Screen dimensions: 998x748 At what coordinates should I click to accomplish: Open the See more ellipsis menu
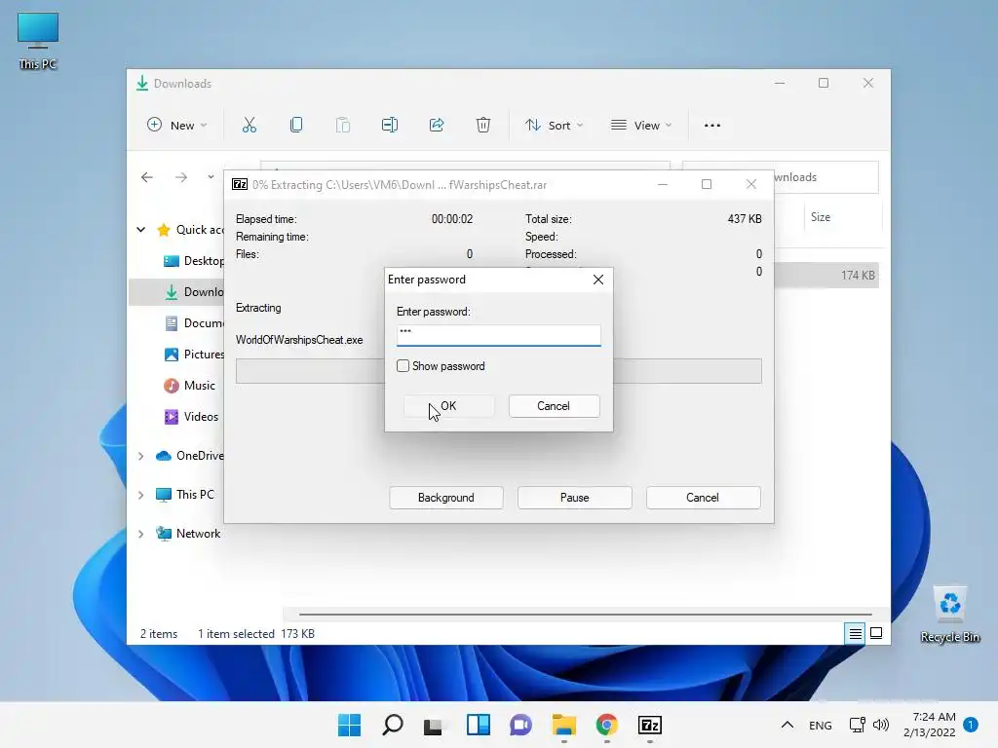(712, 126)
